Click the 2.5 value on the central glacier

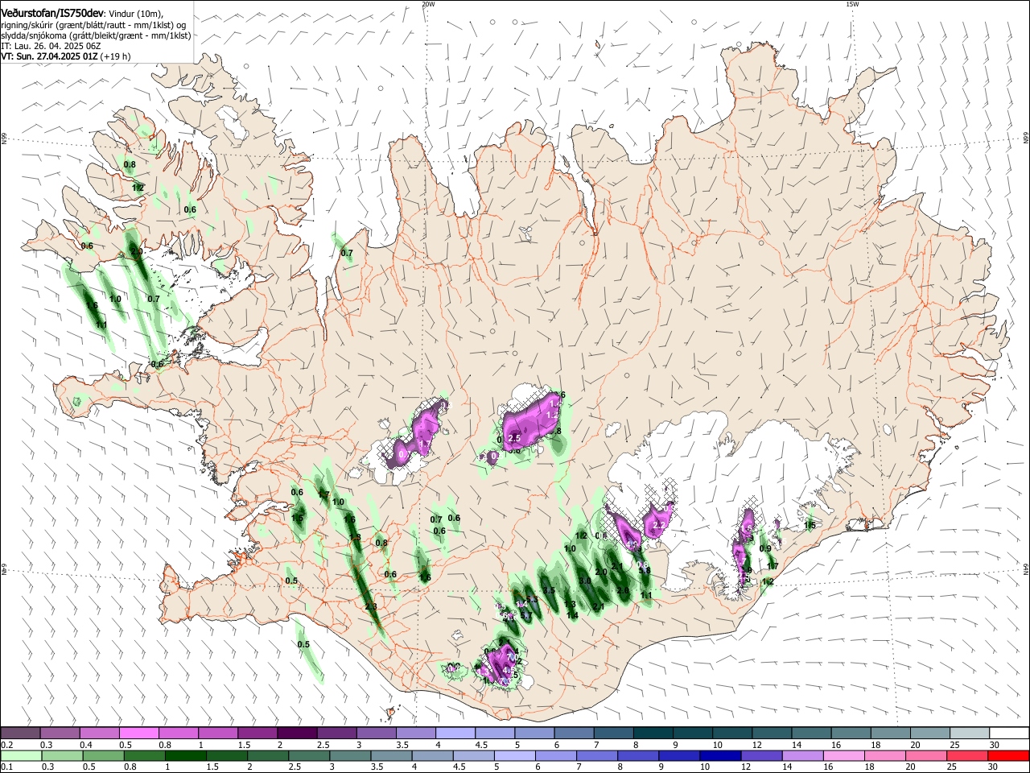pos(514,439)
